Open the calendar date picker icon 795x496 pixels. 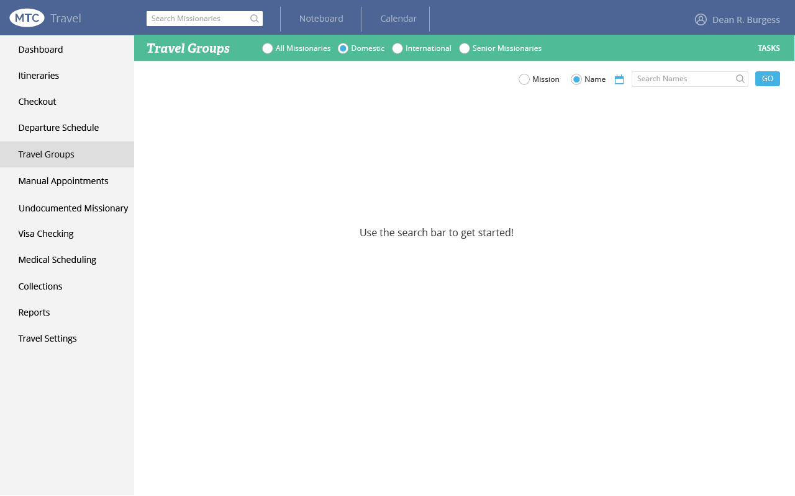coord(619,79)
